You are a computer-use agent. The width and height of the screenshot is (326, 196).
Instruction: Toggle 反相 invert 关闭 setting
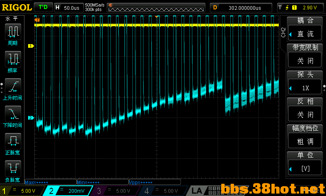(x=305, y=115)
